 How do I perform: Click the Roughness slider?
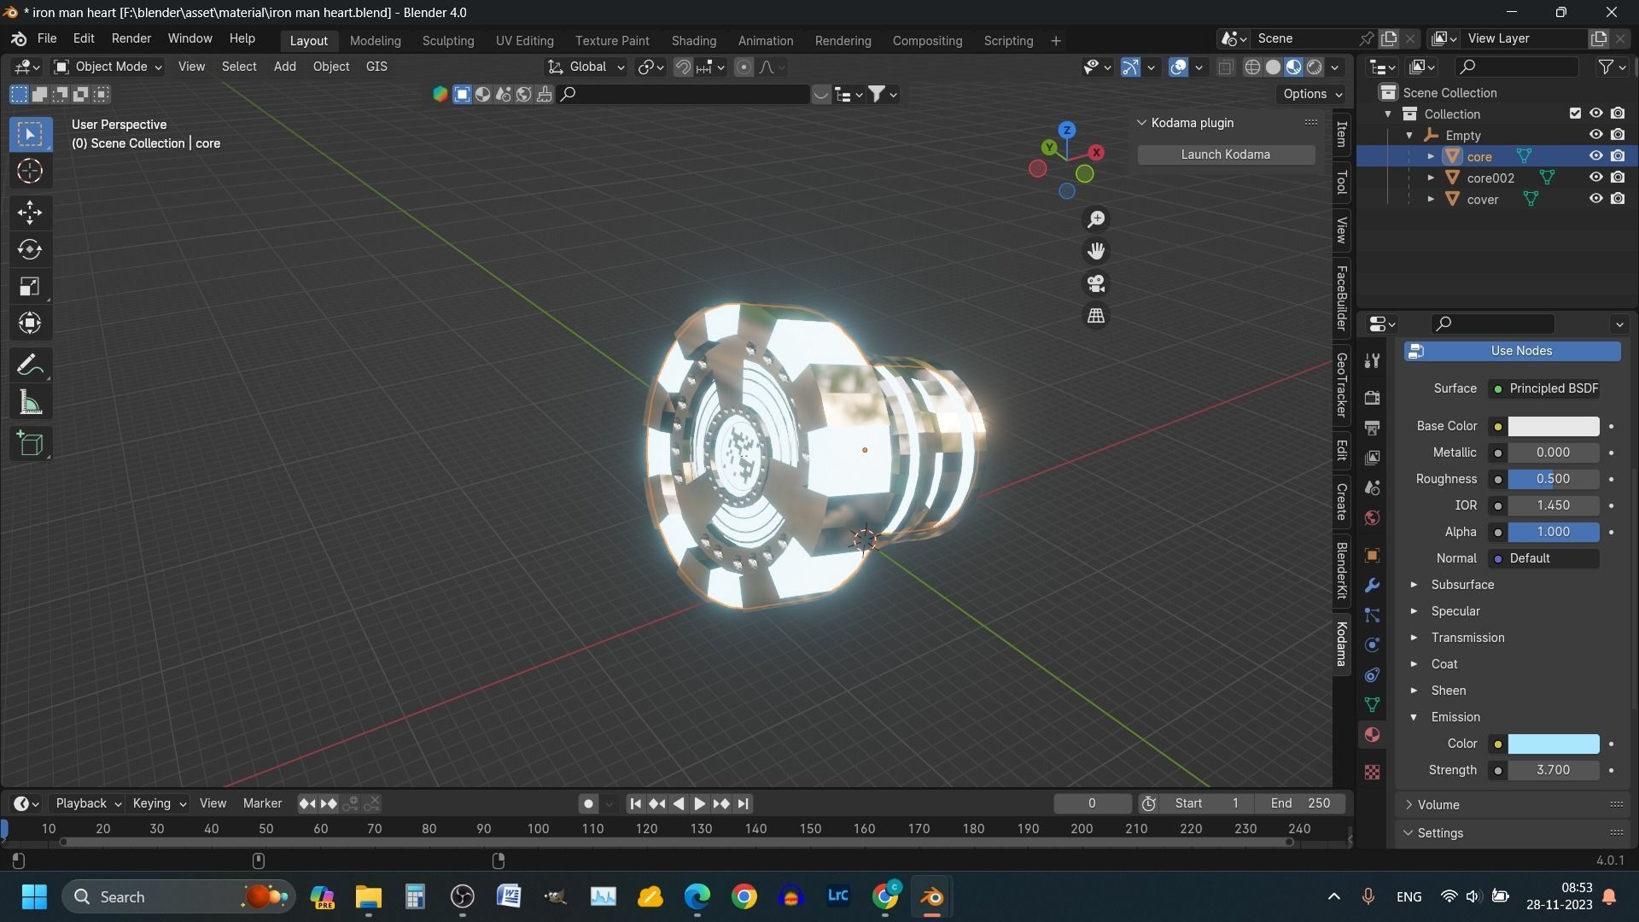[1553, 479]
